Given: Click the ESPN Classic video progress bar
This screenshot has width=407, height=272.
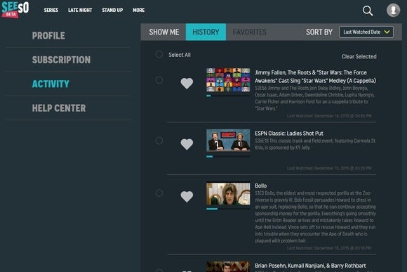Looking at the screenshot, I should 228,157.
